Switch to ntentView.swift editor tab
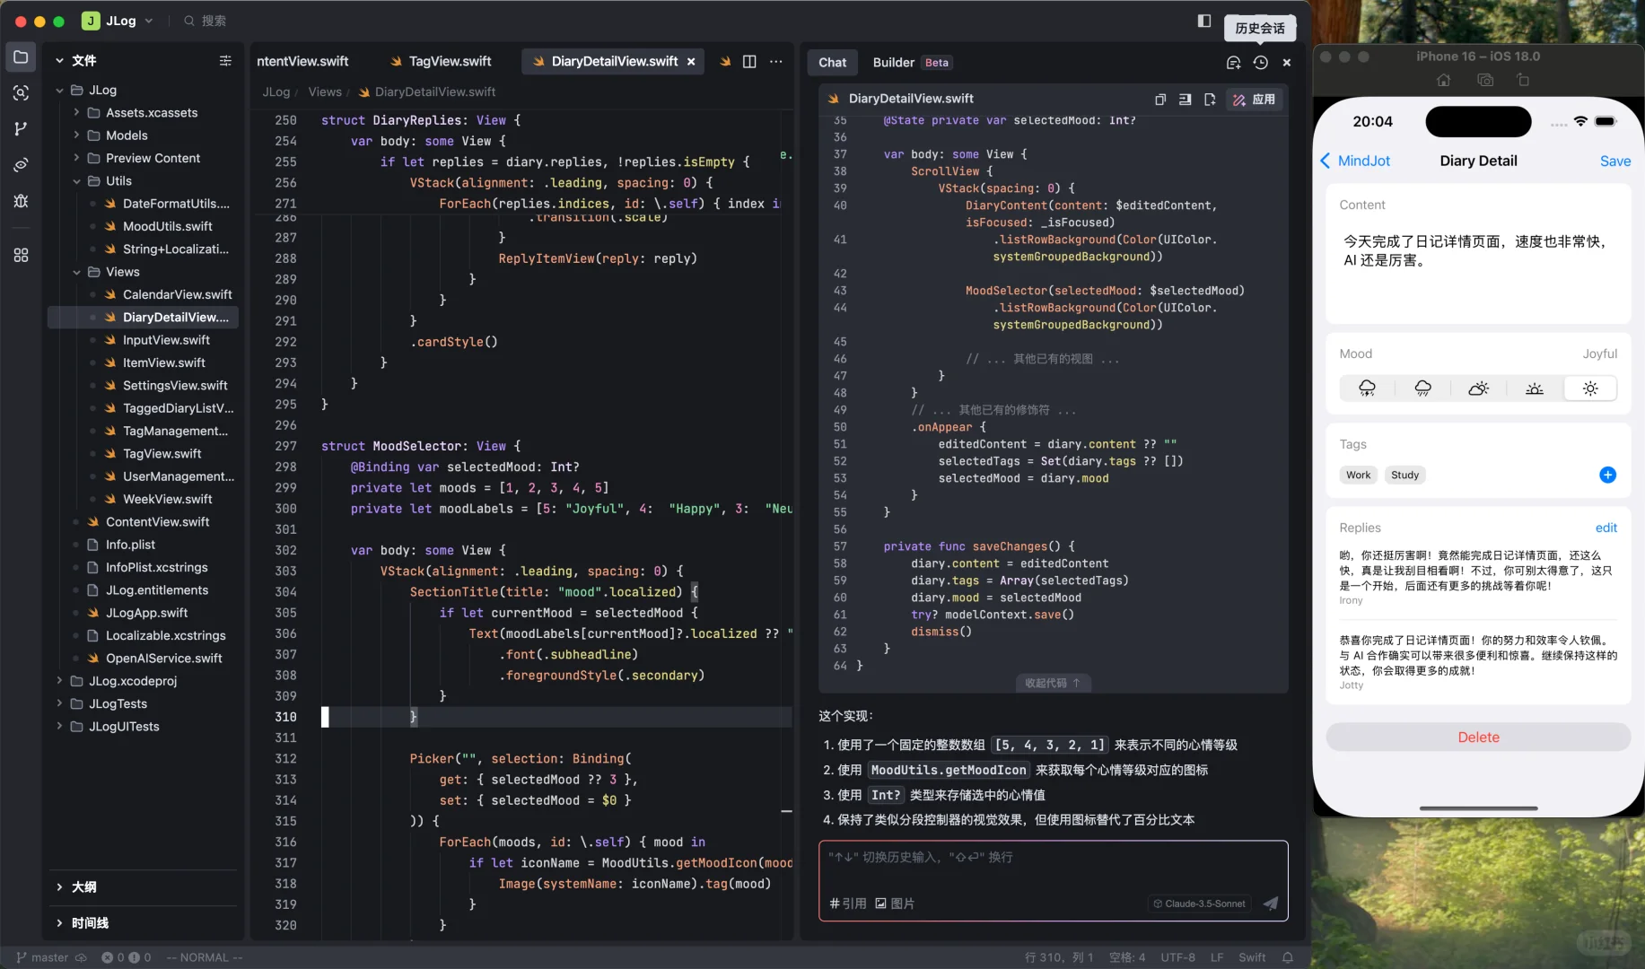Screen dimensions: 1645x969 [302, 62]
